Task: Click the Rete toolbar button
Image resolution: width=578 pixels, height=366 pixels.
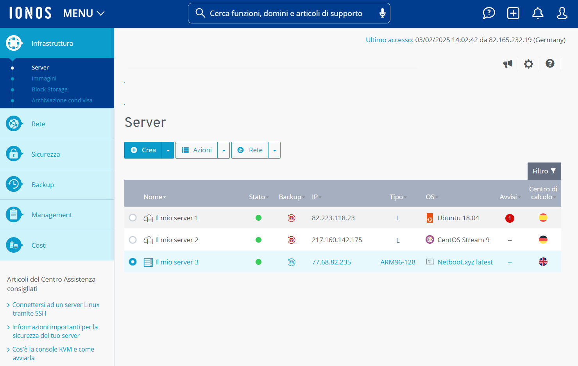Action: click(250, 150)
